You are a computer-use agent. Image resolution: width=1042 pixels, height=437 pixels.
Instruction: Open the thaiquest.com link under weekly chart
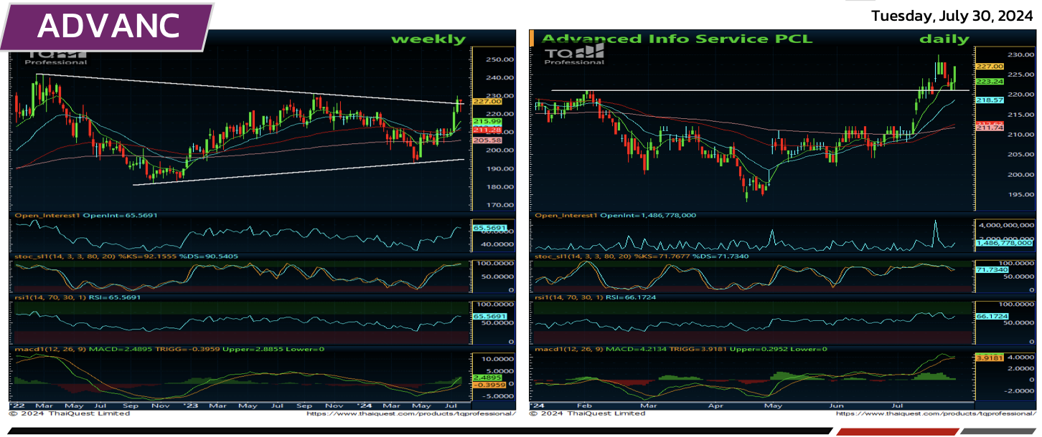click(411, 413)
